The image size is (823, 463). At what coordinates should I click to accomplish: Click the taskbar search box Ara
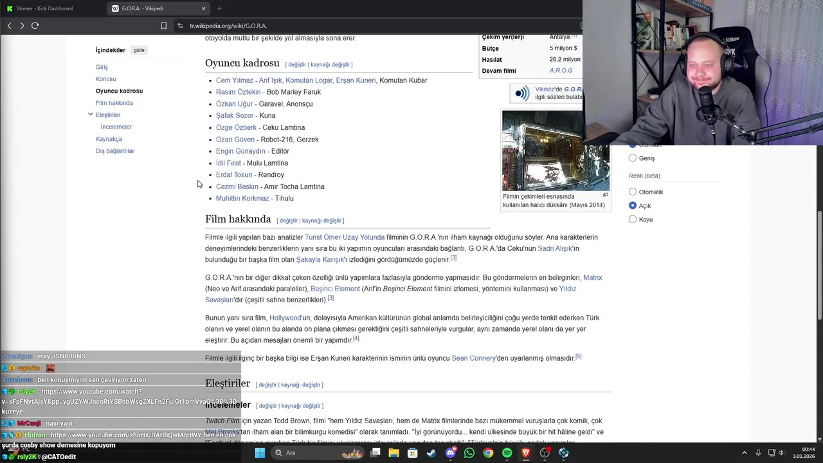point(318,453)
